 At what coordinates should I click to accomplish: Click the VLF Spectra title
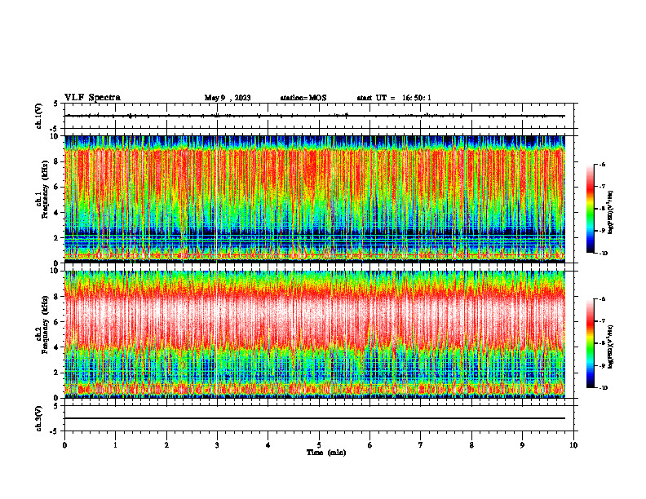tap(92, 98)
